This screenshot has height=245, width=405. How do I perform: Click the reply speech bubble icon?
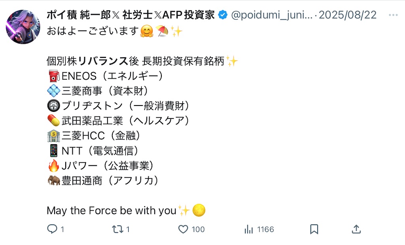point(52,229)
